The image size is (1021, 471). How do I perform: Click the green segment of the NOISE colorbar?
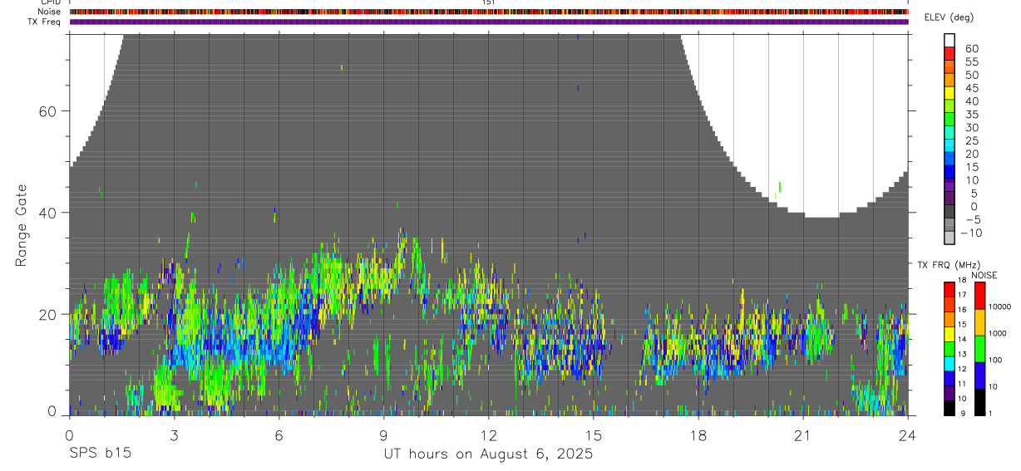pos(979,349)
